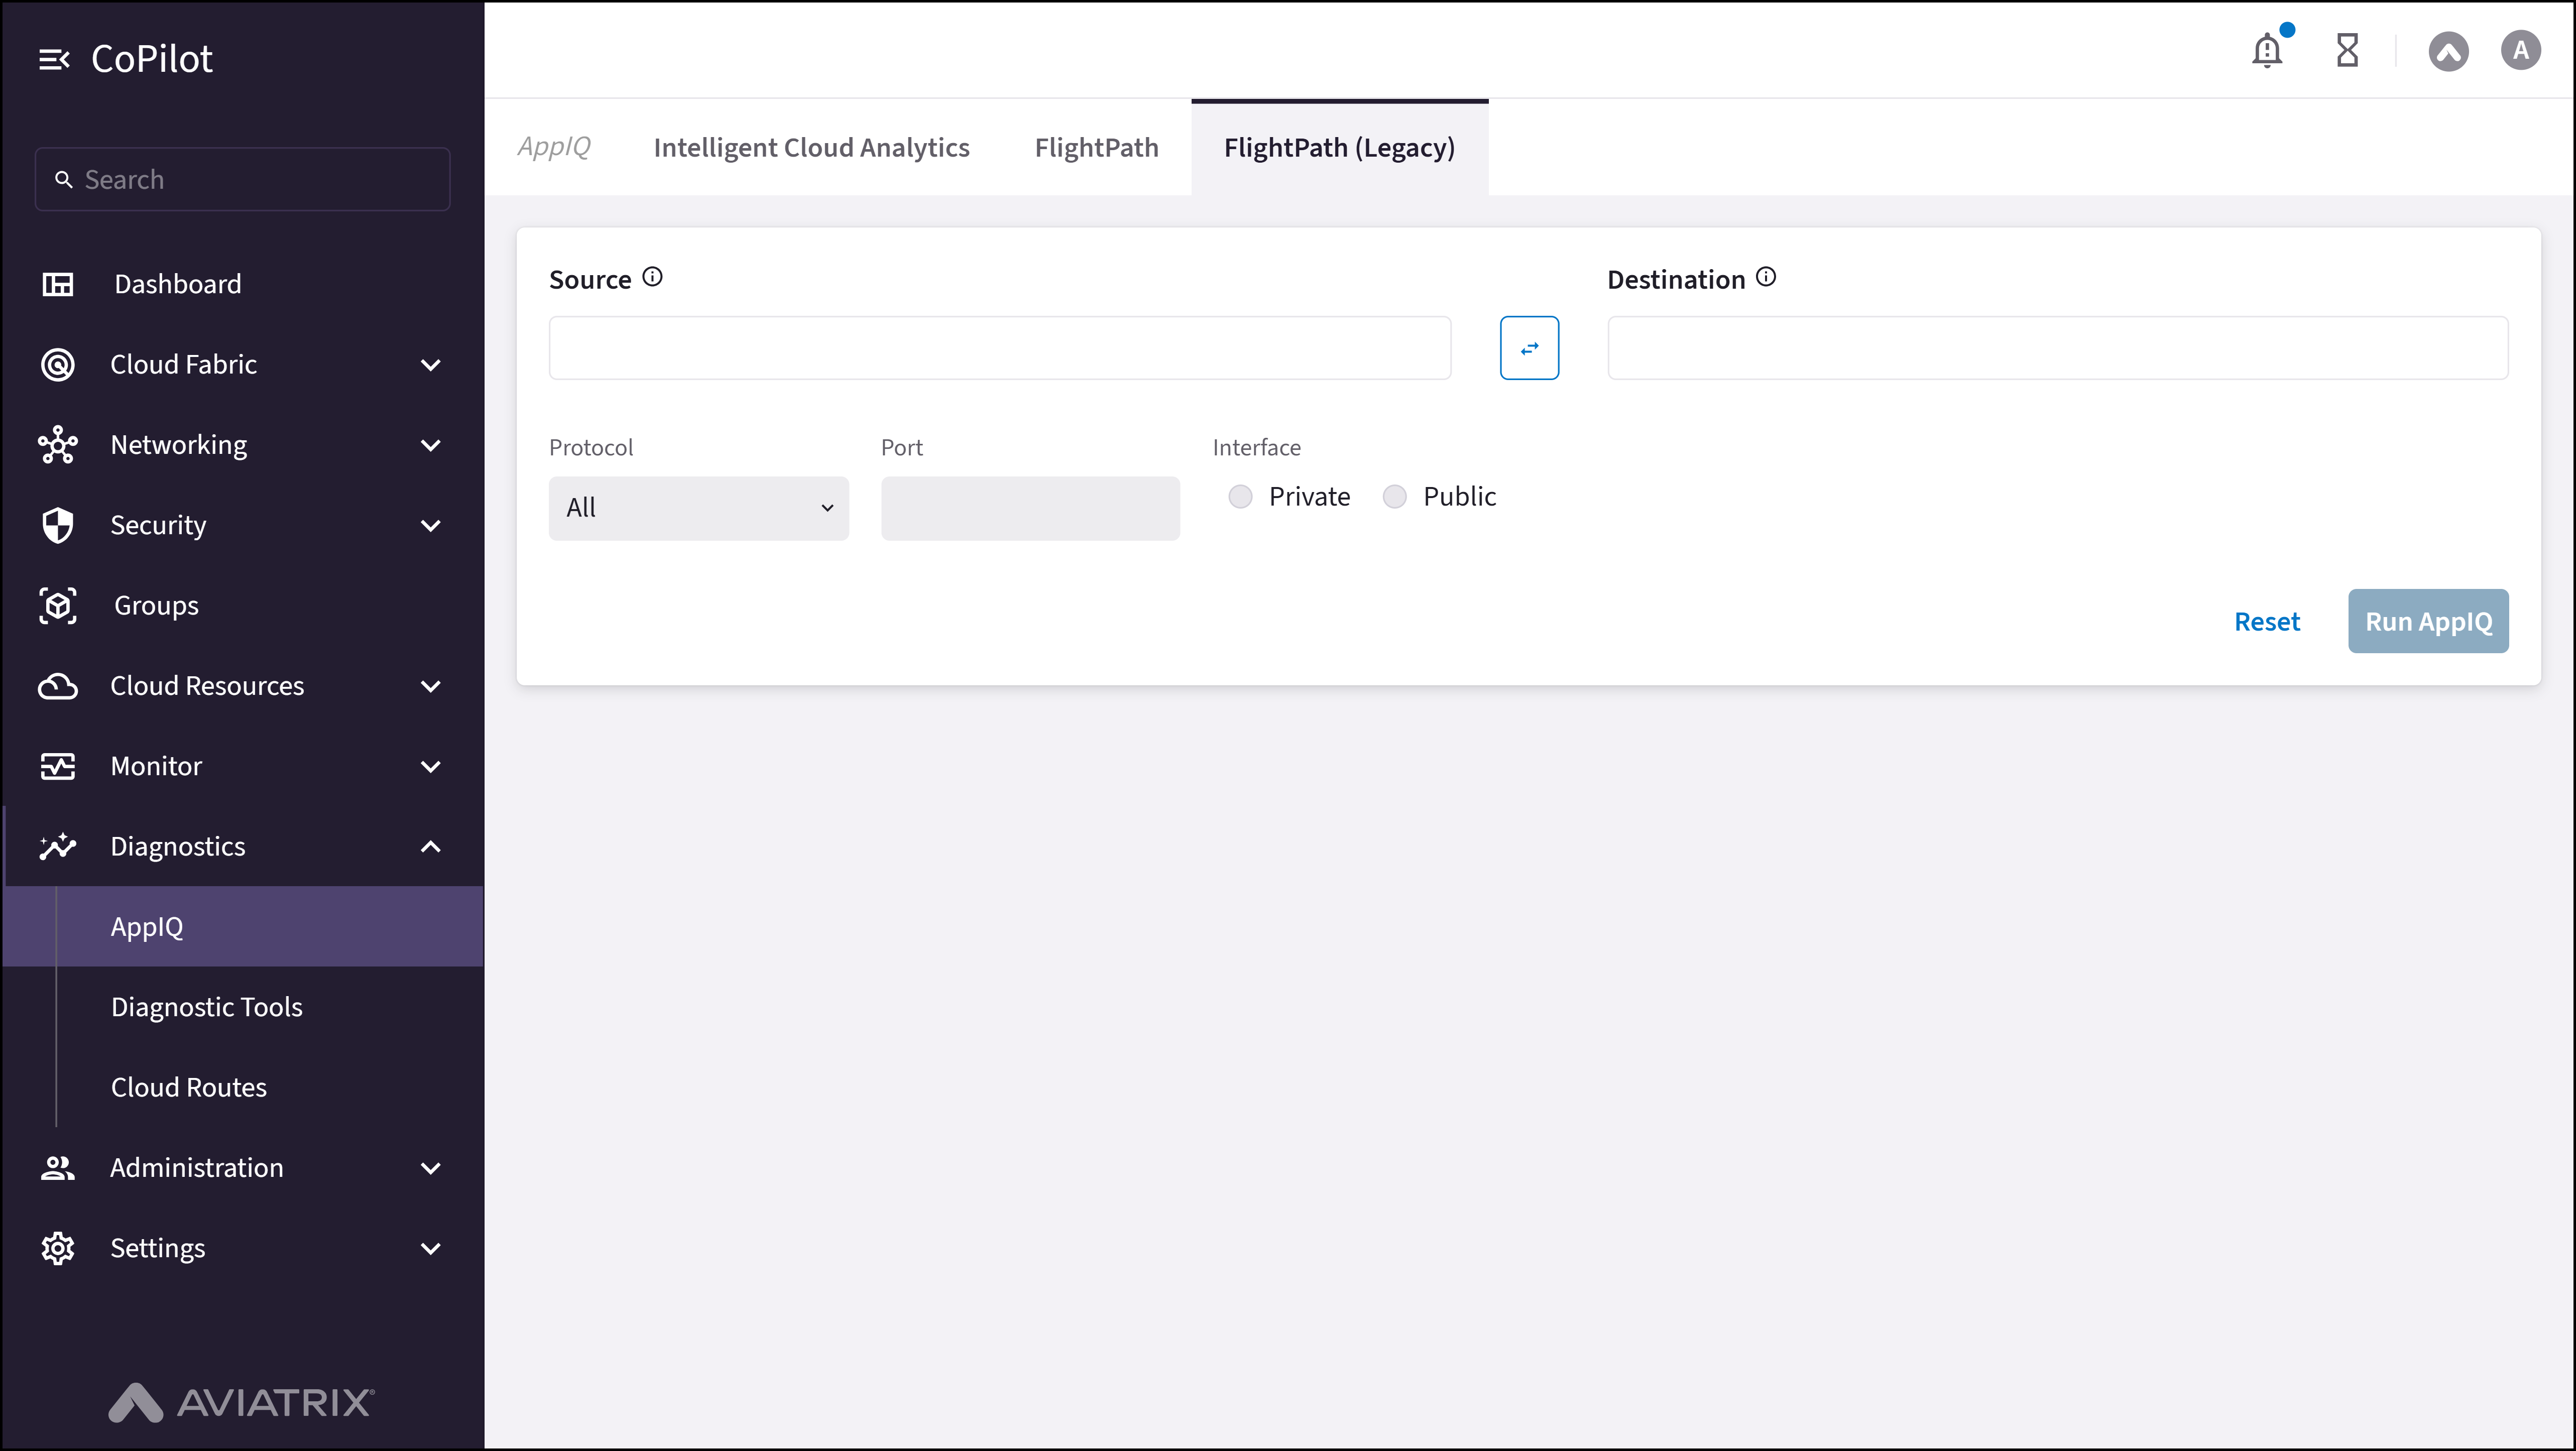Viewport: 2576px width, 1451px height.
Task: Click the swap Source and Destination arrows button
Action: tap(1529, 348)
